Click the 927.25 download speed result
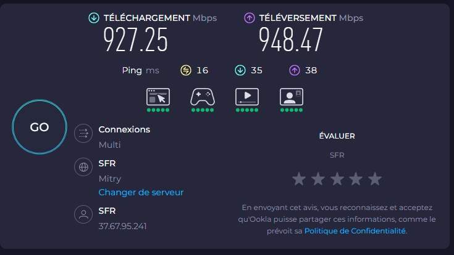454x255 pixels. click(135, 39)
